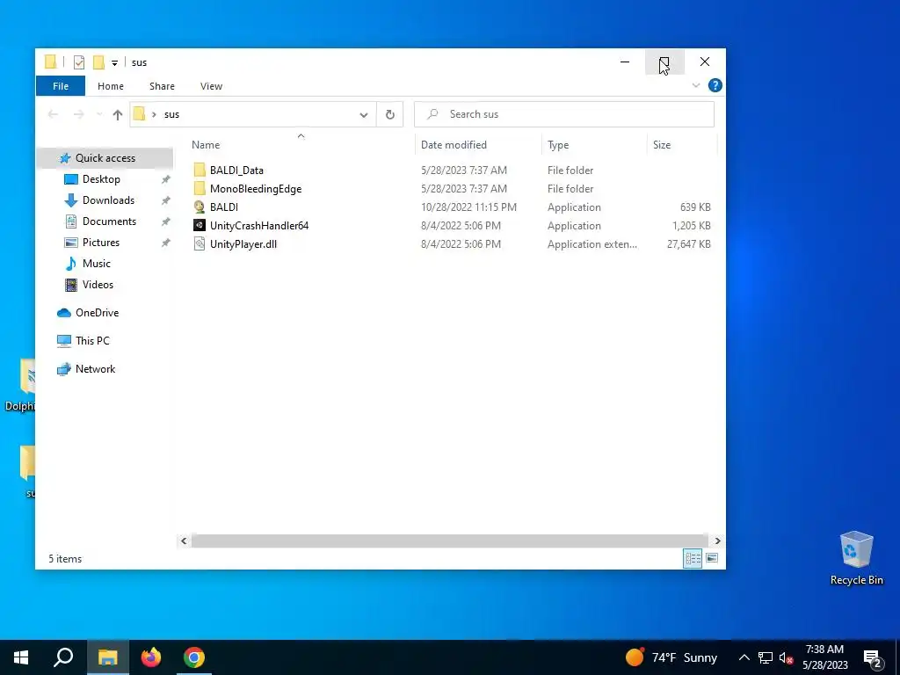Select the BALDI application icon
Image resolution: width=900 pixels, height=675 pixels.
click(x=200, y=207)
